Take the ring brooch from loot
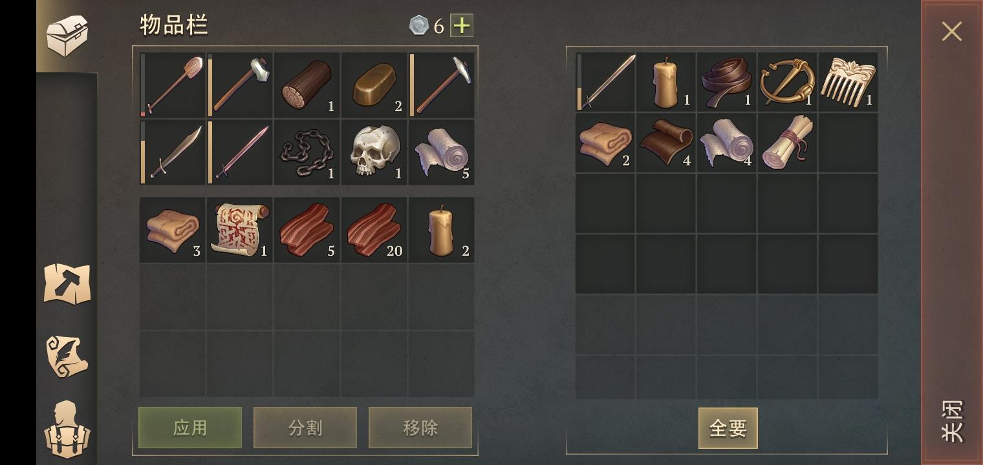This screenshot has height=465, width=983. [x=787, y=82]
